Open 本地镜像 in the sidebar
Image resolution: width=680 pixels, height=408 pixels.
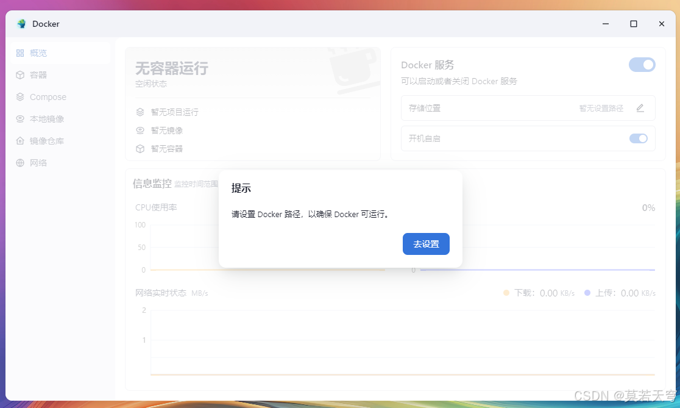60,119
